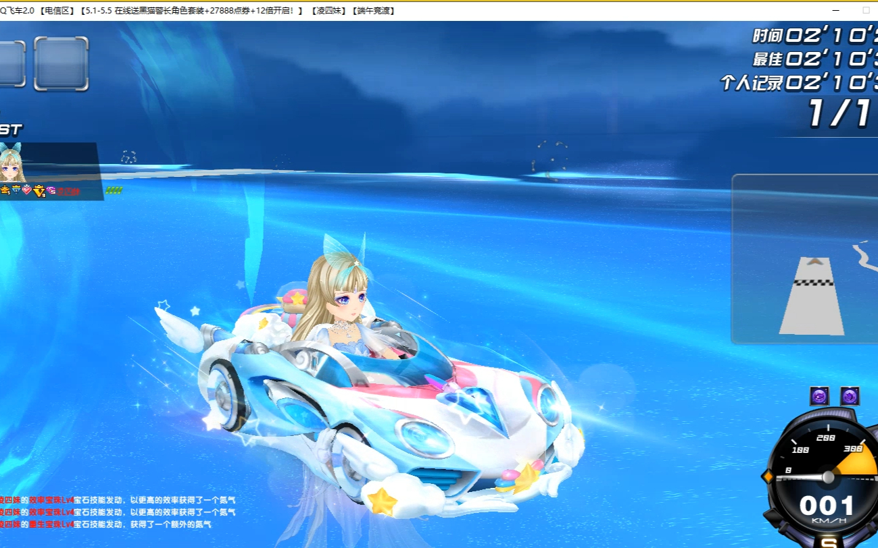
Task: Click the gold crown badge numbered 5
Action: 5,190
